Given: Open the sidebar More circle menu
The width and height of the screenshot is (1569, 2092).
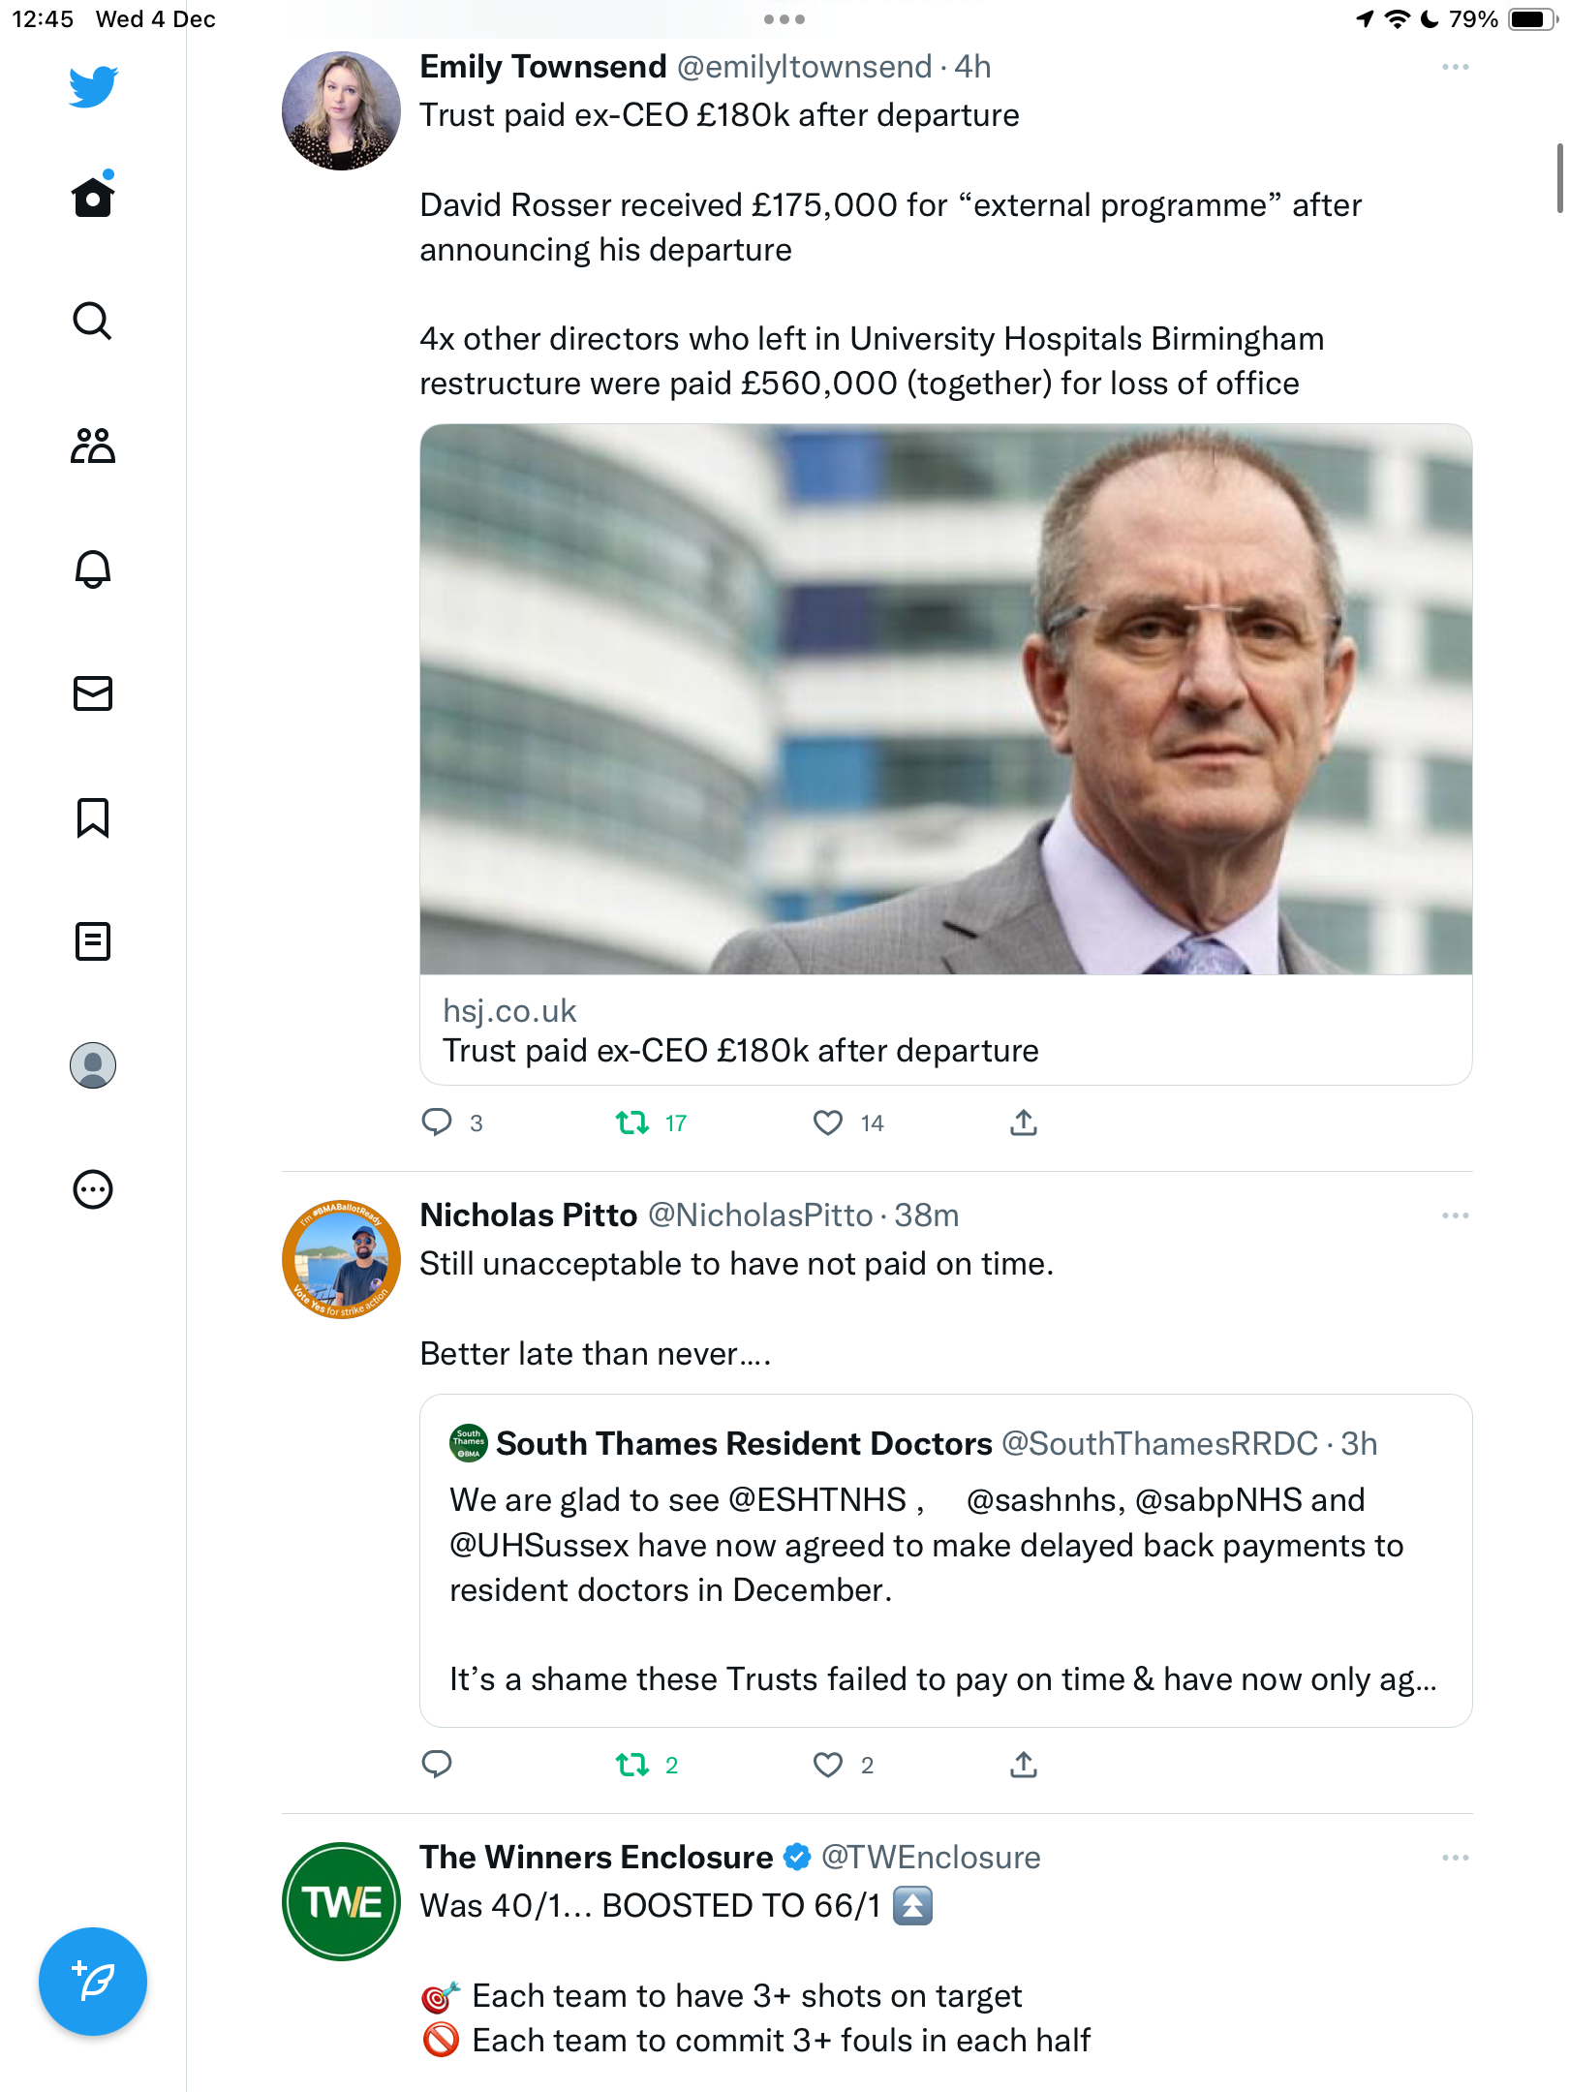Looking at the screenshot, I should coord(93,1189).
